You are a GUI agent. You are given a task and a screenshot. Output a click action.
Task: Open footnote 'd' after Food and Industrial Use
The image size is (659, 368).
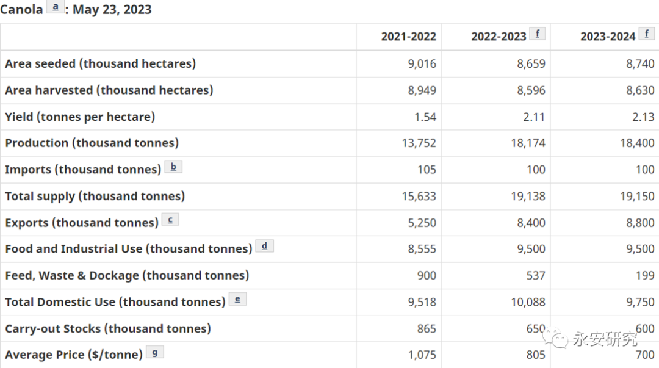click(264, 246)
